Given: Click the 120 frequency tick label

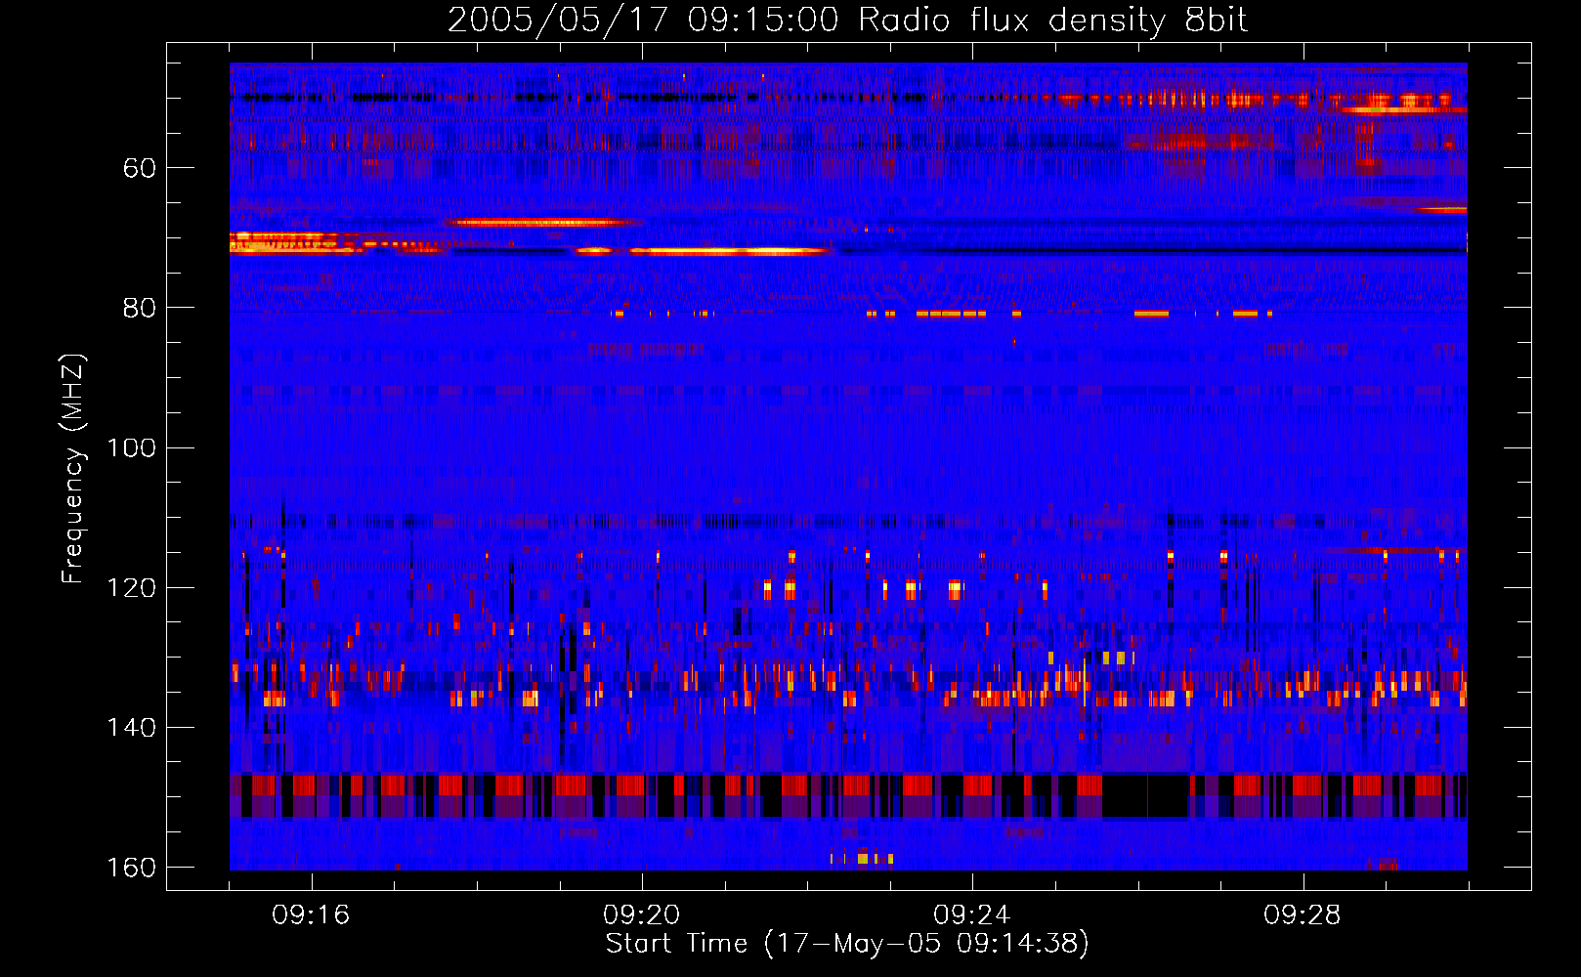Looking at the screenshot, I should pos(131,587).
